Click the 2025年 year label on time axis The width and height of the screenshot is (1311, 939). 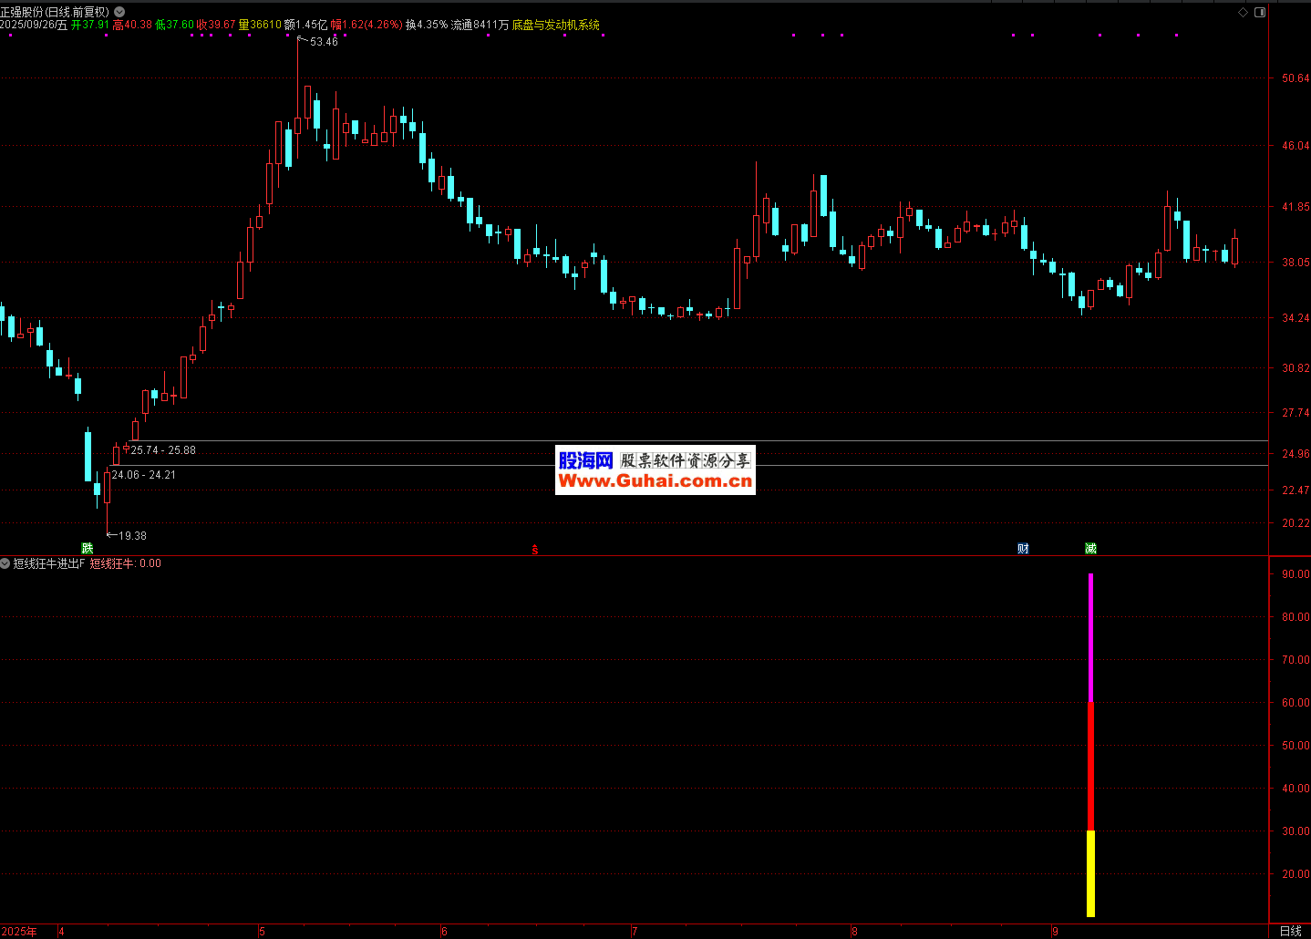coord(19,931)
